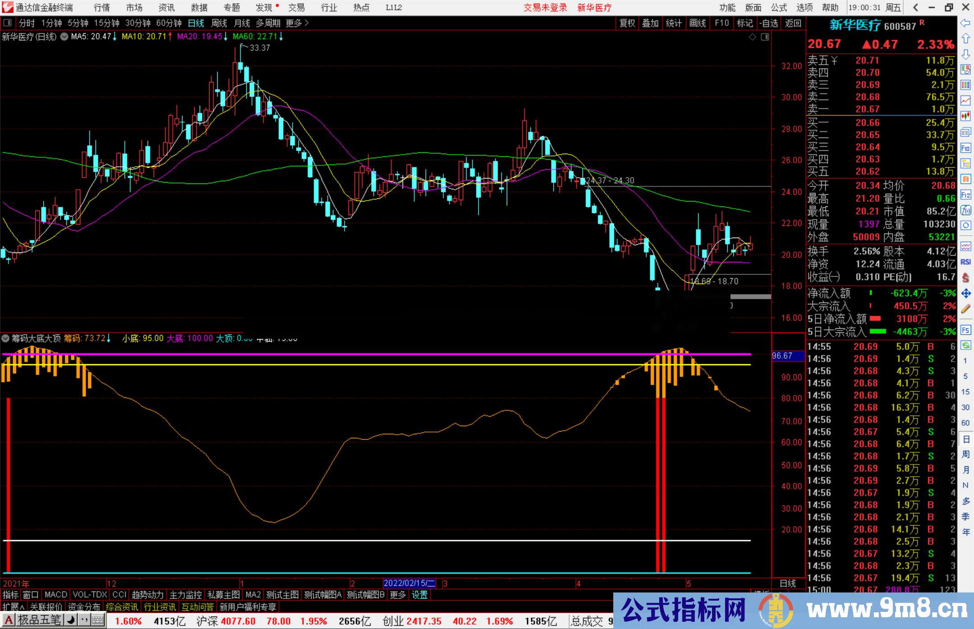Click the gray horizontal scrollbar thumb on chart
974x629 pixels.
point(750,297)
